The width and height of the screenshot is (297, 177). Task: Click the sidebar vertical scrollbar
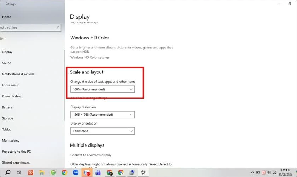coord(64,85)
